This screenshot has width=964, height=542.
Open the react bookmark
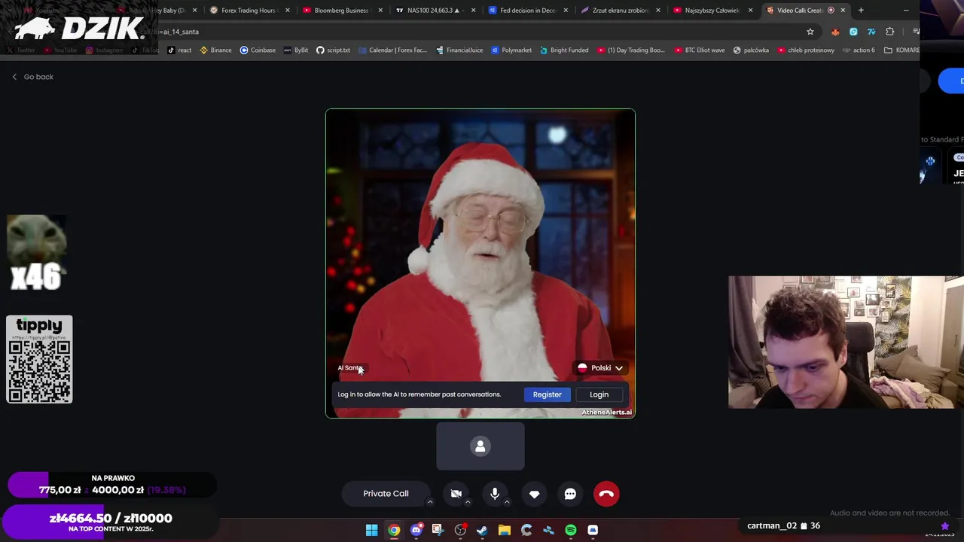pos(179,50)
